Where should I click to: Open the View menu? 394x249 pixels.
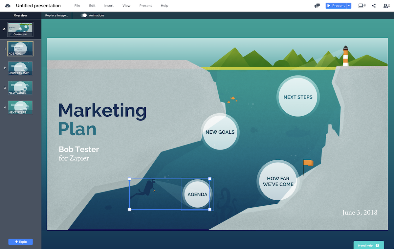click(126, 6)
